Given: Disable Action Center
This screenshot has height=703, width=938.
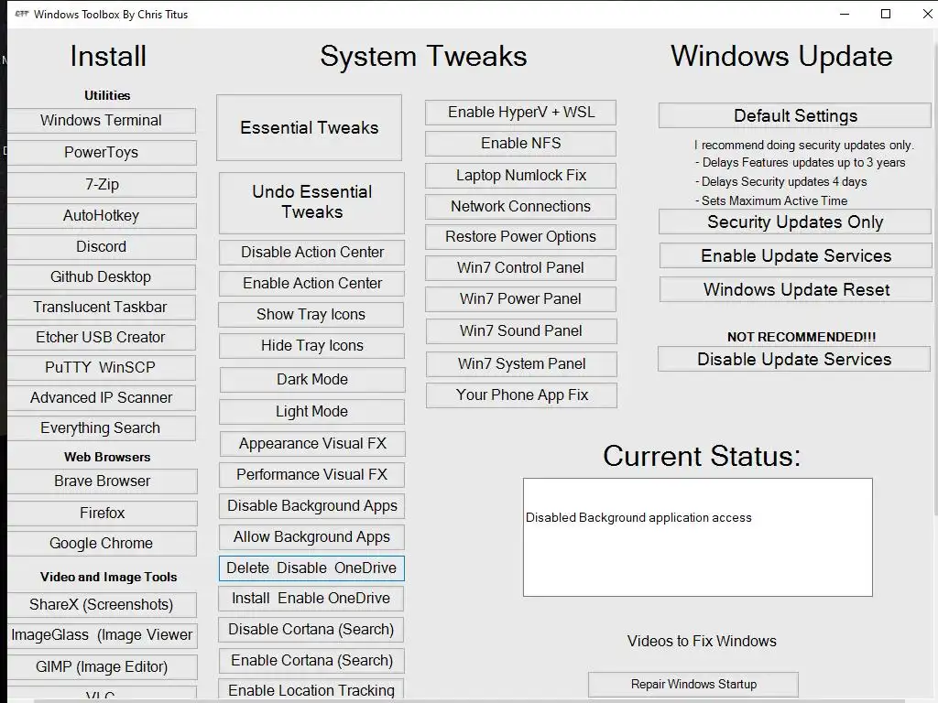Looking at the screenshot, I should tap(311, 253).
